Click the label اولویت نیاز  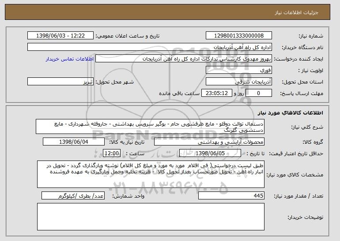pos(311,70)
